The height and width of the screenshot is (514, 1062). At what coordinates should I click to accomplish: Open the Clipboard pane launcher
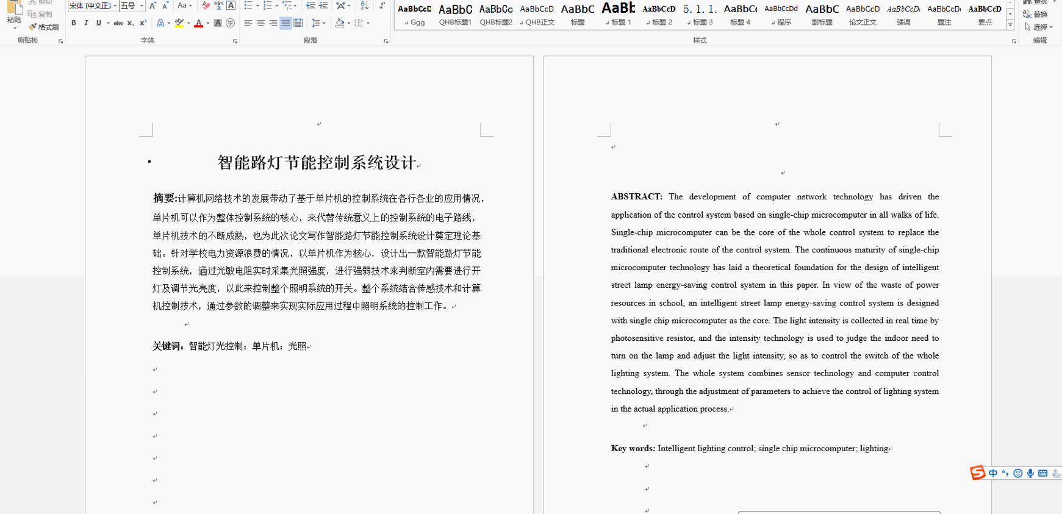[x=60, y=41]
